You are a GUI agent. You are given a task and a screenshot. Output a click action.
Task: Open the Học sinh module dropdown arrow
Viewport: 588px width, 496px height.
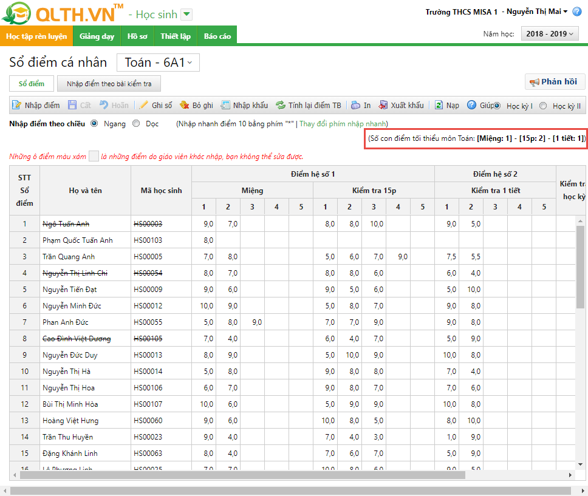[x=186, y=15]
